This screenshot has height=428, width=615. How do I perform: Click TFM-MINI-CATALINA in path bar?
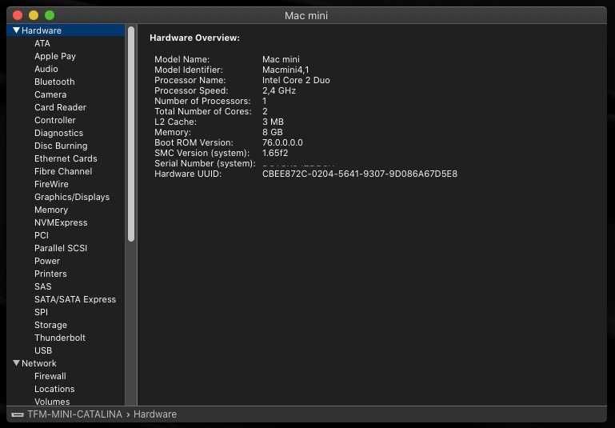click(74, 414)
